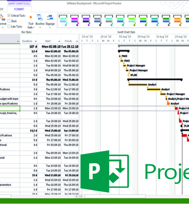This screenshot has height=204, width=189.
Task: Click the table pane scroll right arrow
Action: tap(77, 196)
